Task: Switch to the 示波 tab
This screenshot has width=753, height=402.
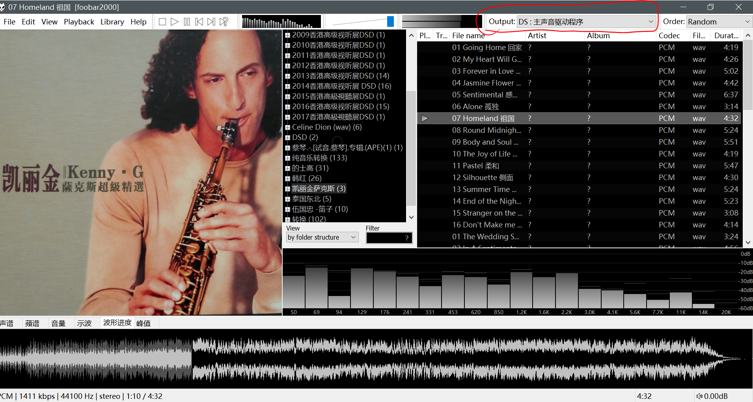Action: (84, 323)
